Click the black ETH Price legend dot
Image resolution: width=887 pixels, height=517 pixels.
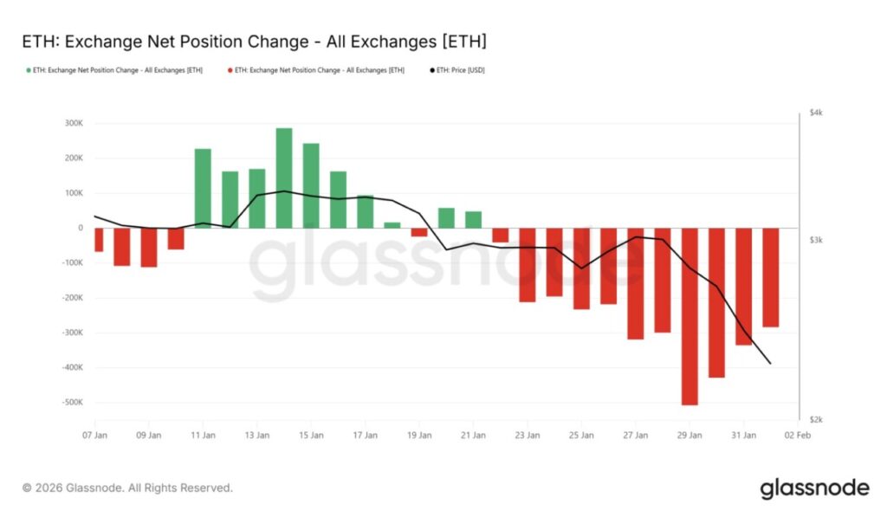click(431, 70)
